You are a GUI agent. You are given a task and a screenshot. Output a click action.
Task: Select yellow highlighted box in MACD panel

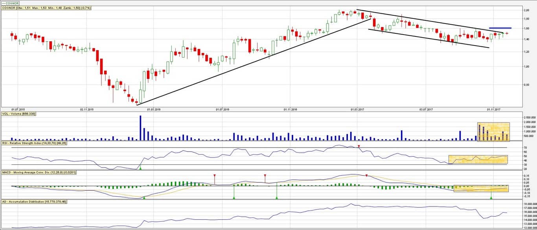click(x=481, y=188)
